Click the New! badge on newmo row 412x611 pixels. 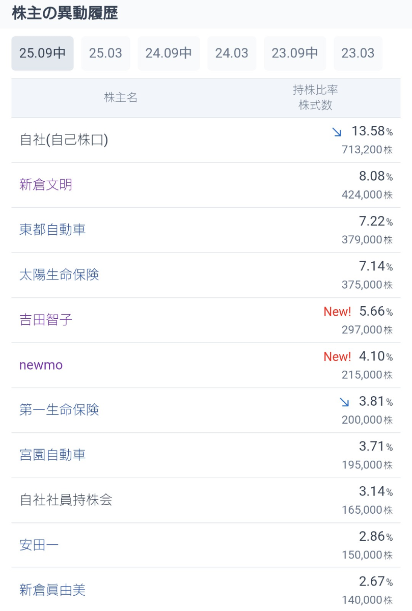pos(337,357)
